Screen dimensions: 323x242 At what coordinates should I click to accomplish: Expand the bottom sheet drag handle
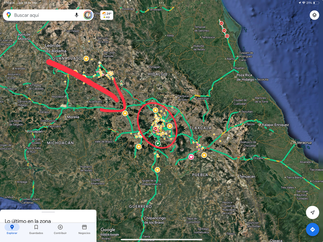coord(48,212)
